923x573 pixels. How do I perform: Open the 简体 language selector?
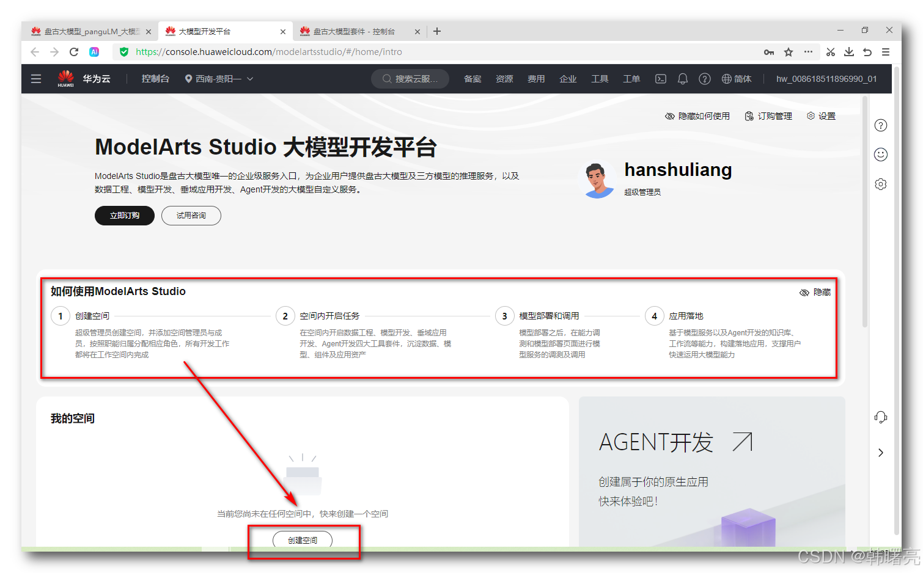pos(737,79)
